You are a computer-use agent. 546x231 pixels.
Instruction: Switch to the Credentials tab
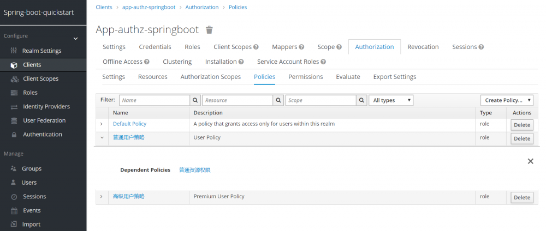(155, 47)
